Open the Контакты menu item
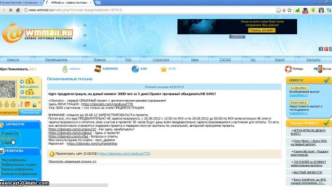 pos(313,60)
